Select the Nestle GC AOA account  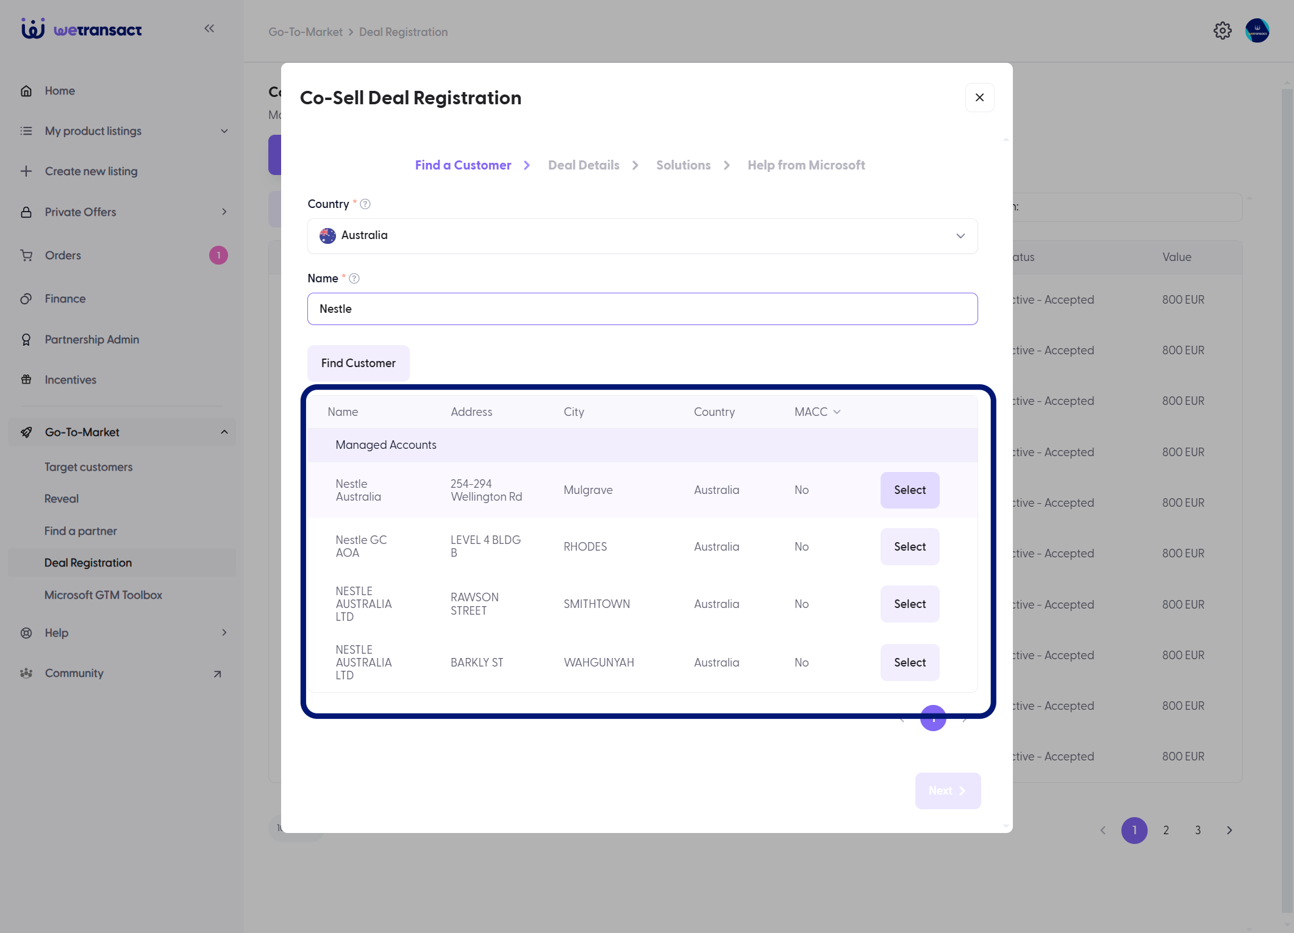(909, 547)
